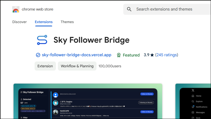
Task: Click Included handle name in description tag
Action: coord(33,111)
